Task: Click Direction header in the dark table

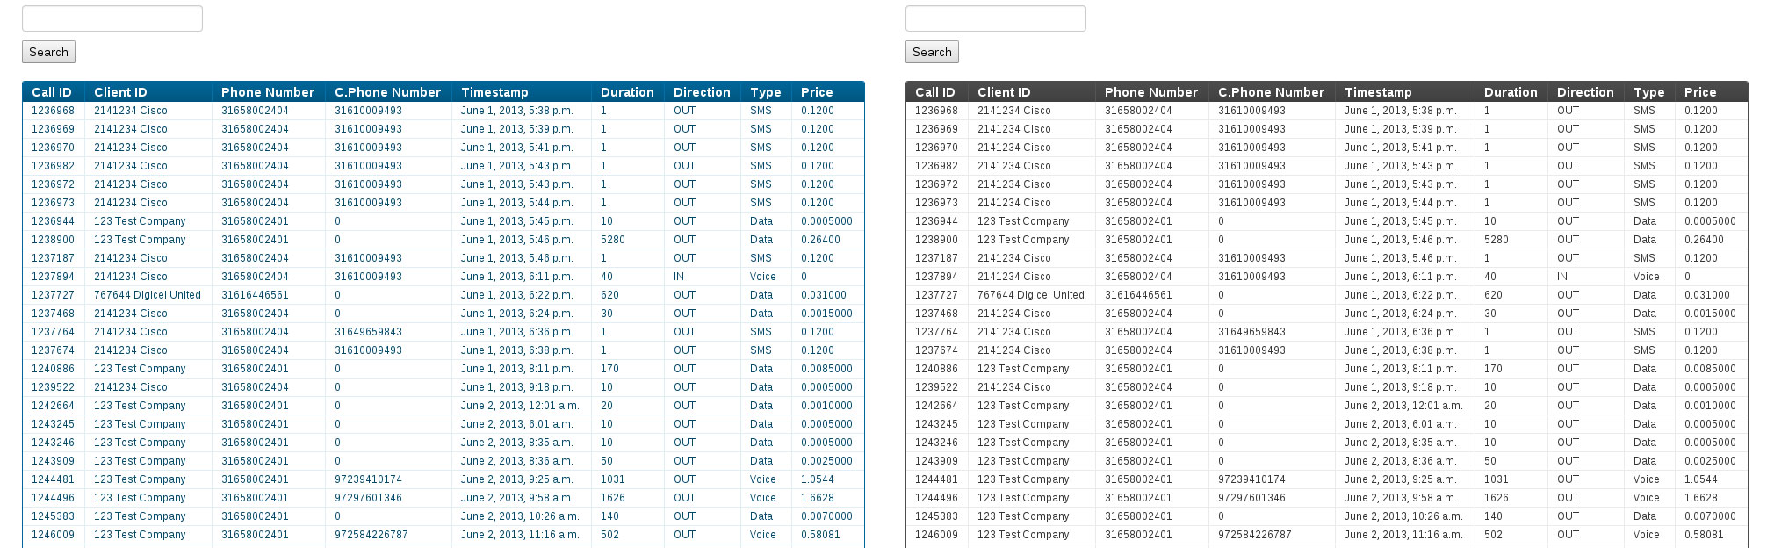Action: point(1585,92)
